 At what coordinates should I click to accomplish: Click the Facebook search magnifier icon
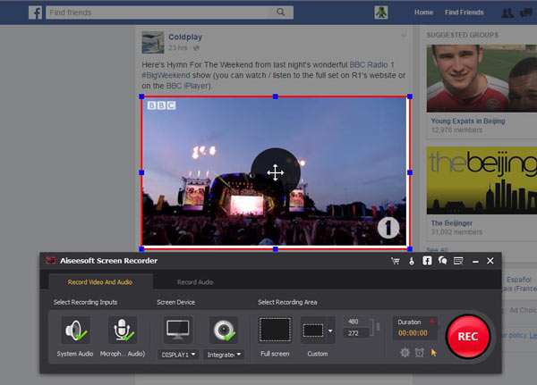pyautogui.click(x=280, y=13)
